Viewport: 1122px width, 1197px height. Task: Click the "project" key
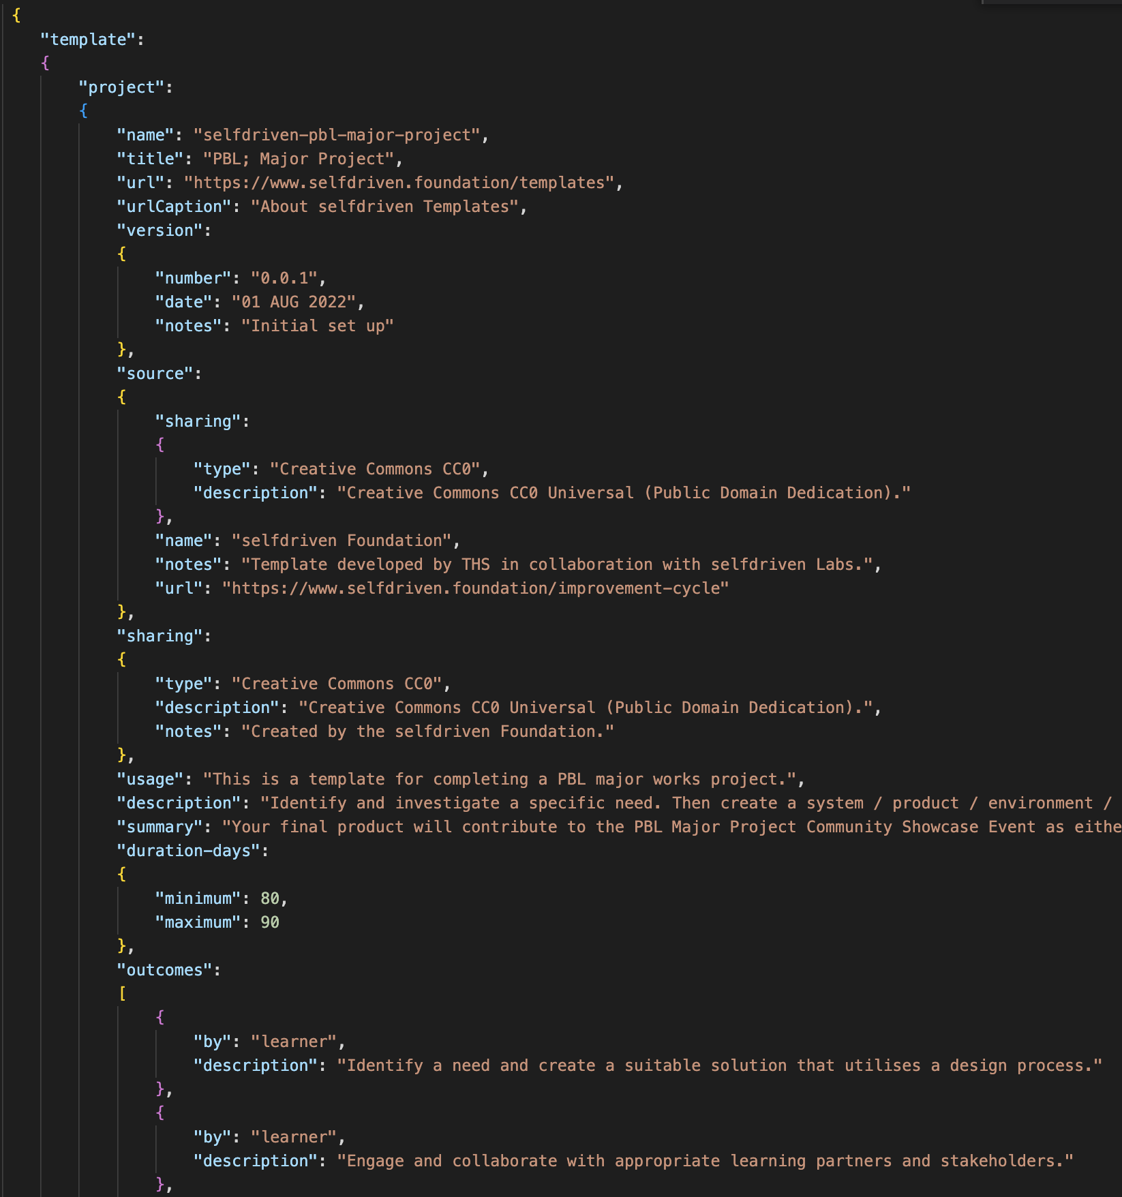pyautogui.click(x=122, y=87)
